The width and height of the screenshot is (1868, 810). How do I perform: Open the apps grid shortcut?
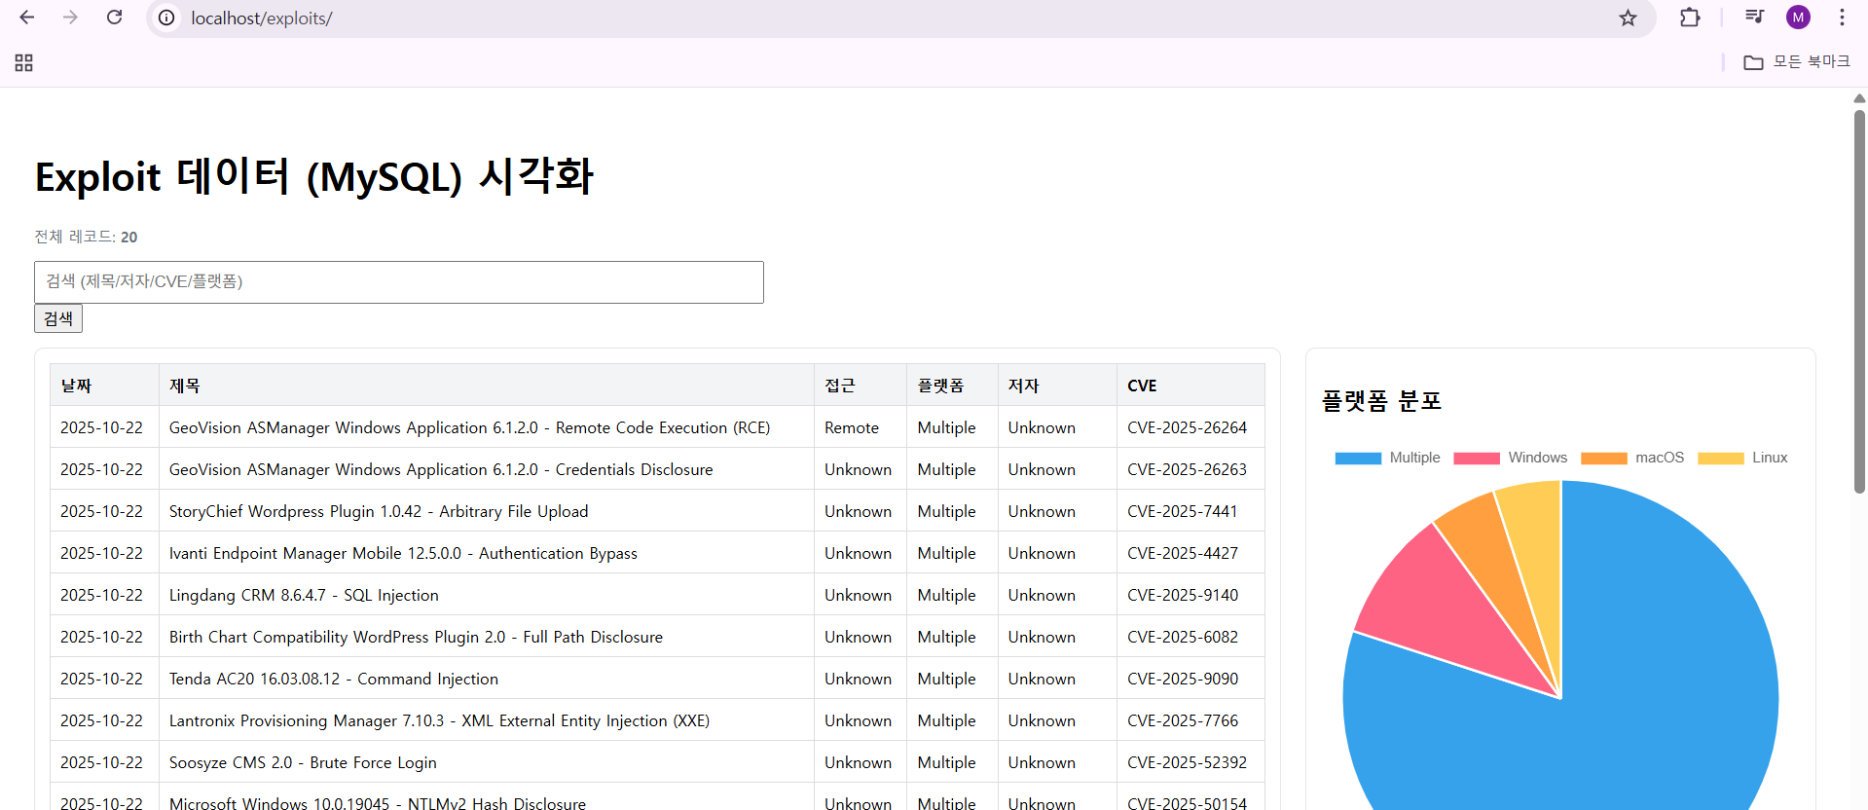coord(24,63)
